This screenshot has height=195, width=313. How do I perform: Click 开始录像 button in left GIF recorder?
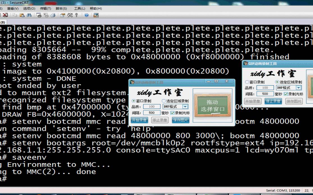point(139,120)
